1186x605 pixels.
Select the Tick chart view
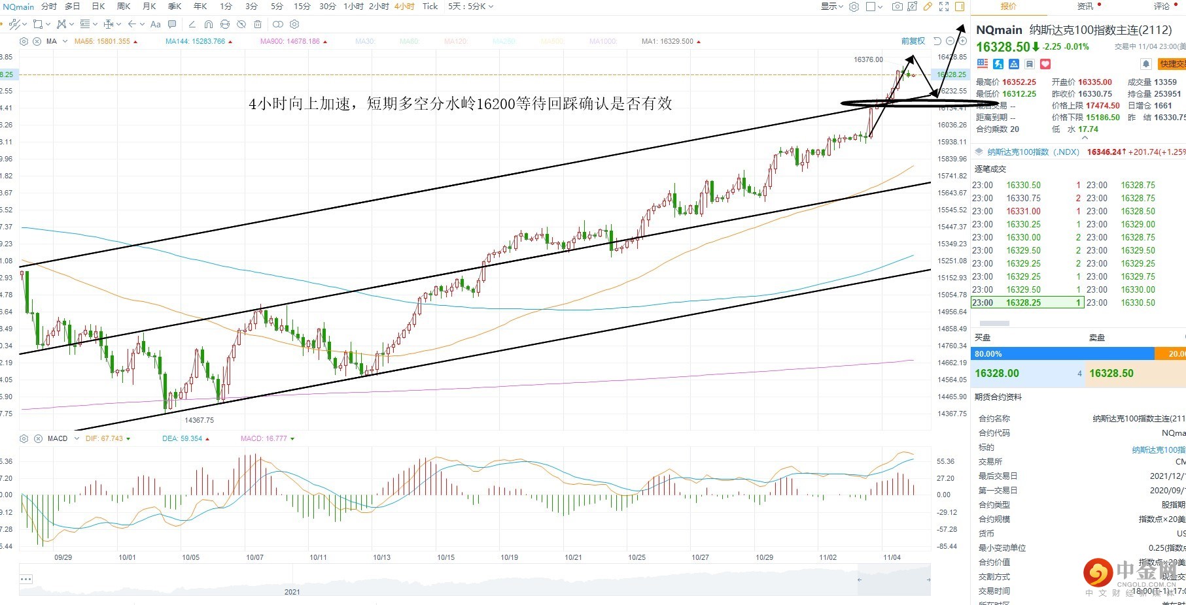click(430, 7)
